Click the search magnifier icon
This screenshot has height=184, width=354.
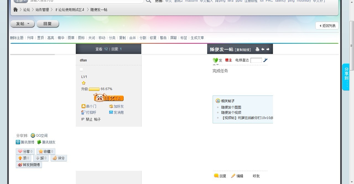click(149, 1)
